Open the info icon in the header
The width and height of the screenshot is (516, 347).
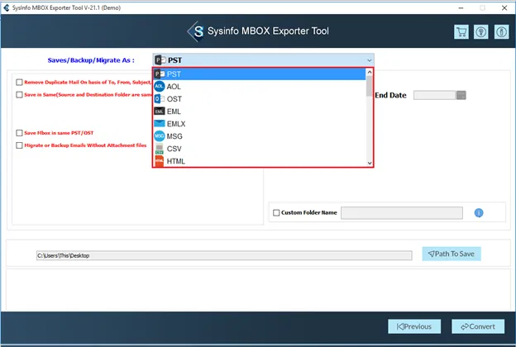click(501, 32)
